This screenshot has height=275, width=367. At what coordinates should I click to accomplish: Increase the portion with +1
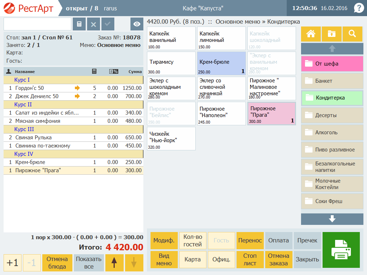13,262
